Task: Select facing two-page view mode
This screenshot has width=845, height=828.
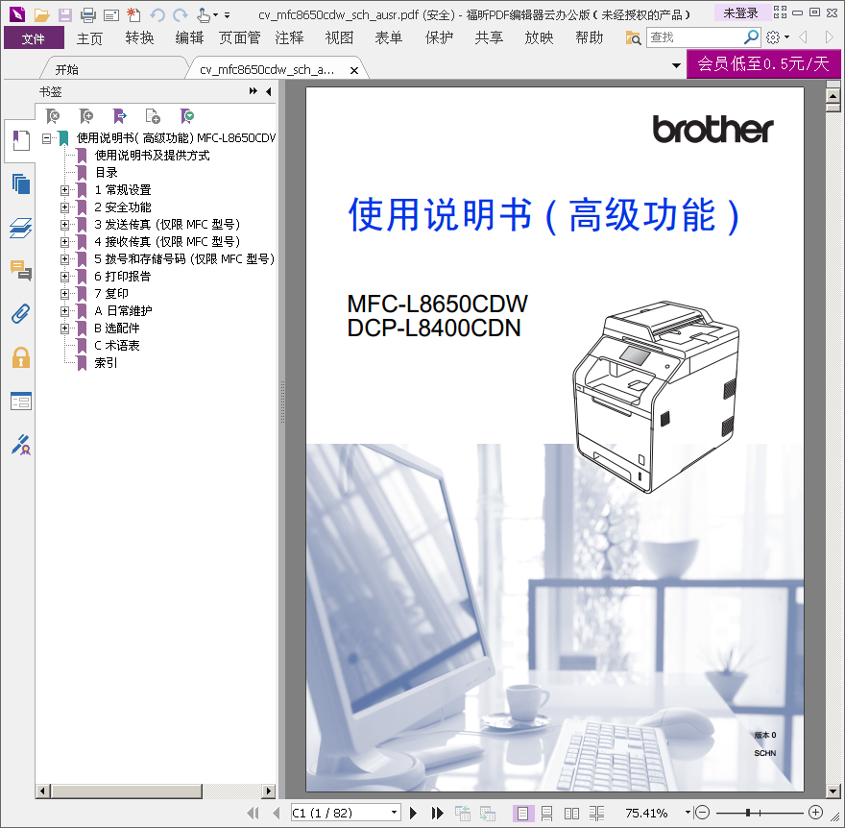Action: pyautogui.click(x=571, y=813)
